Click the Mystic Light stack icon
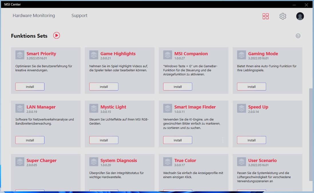Image resolution: width=314 pixels, height=193 pixels. pos(94,108)
